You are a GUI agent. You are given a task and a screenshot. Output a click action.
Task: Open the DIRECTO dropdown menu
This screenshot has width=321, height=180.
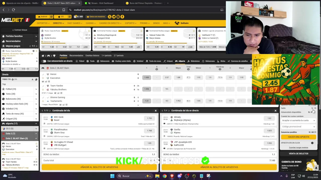[58, 23]
